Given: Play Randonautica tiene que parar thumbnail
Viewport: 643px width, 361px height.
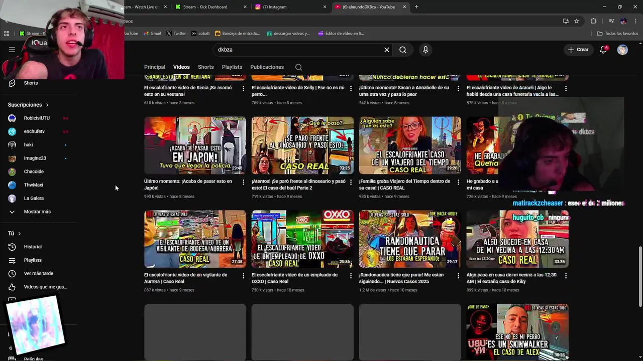Looking at the screenshot, I should coord(410,239).
